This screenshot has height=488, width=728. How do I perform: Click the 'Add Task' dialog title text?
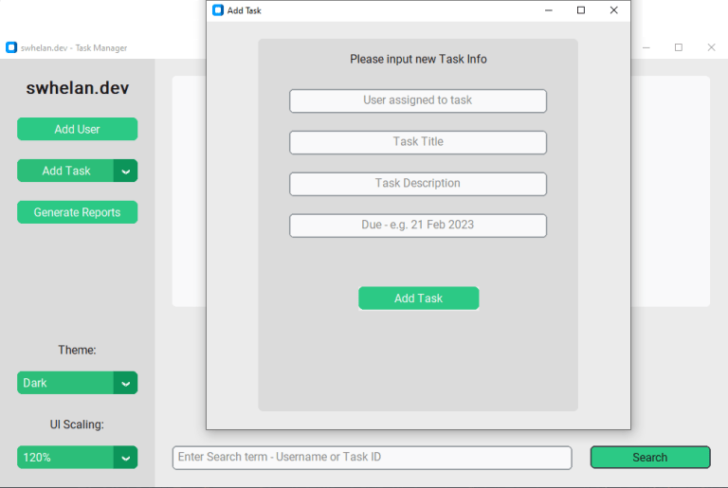pyautogui.click(x=245, y=10)
